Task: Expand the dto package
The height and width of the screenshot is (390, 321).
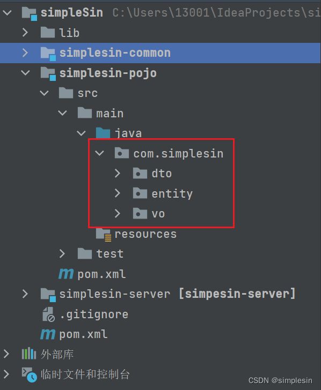Action: [x=118, y=174]
